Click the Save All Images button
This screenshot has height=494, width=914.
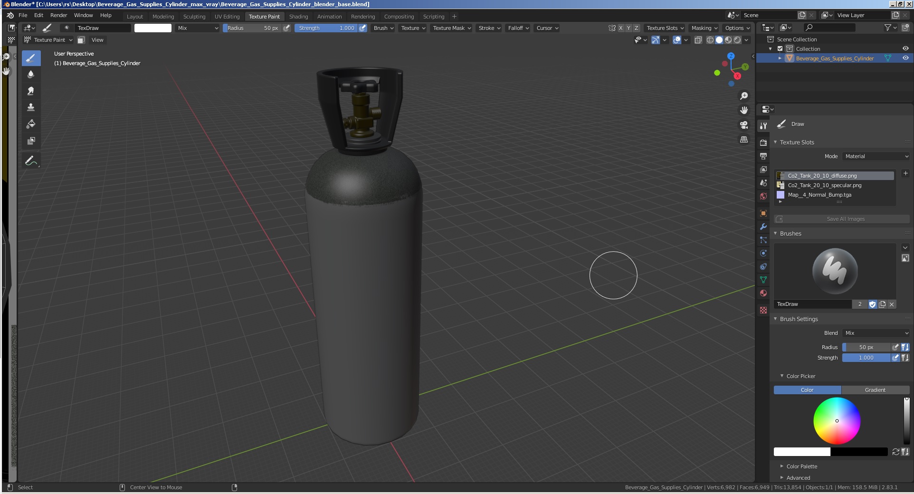coord(842,219)
